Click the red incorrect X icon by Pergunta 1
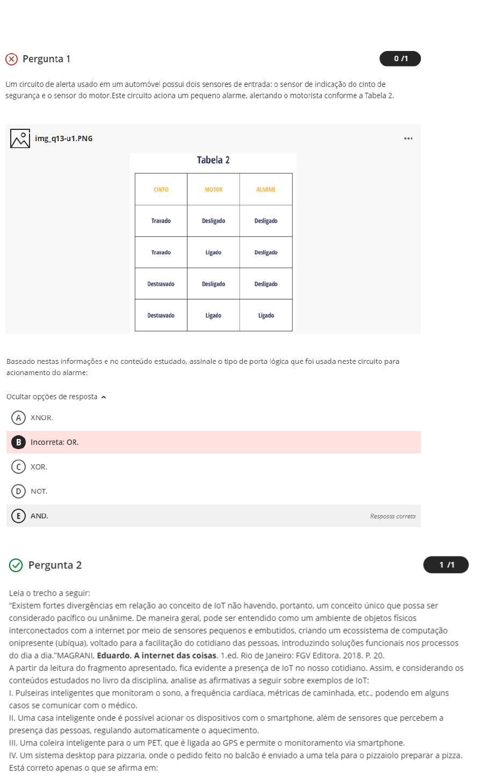 click(11, 59)
